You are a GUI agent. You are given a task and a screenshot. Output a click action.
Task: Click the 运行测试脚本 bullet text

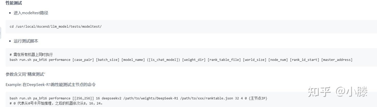26,41
